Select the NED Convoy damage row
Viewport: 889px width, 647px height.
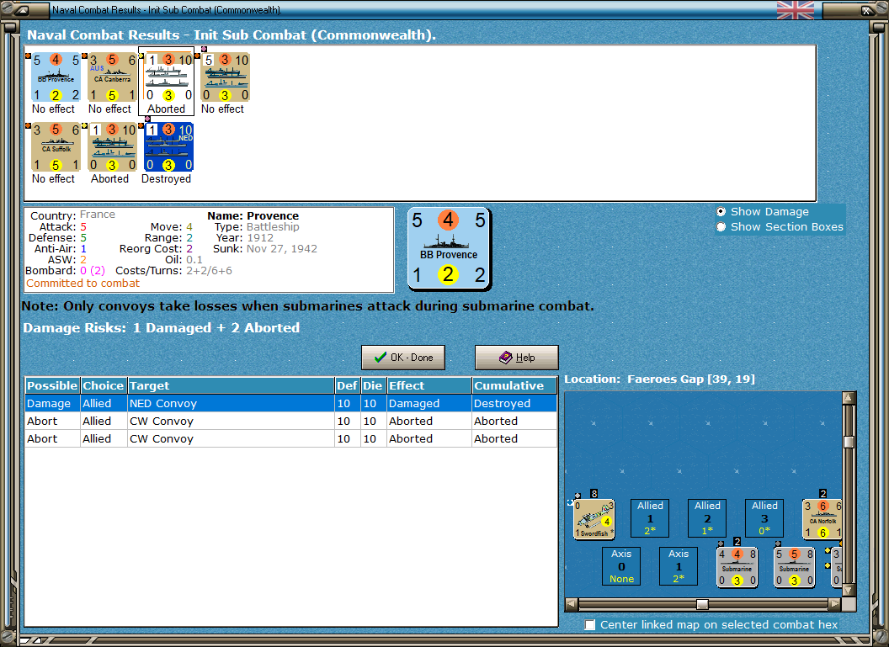pos(290,403)
